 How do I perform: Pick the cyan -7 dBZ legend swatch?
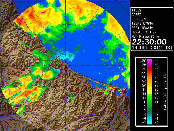click(x=150, y=123)
